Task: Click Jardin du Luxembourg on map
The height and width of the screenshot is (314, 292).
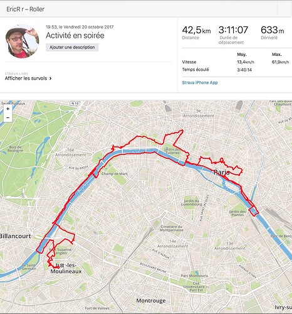Action: click(x=191, y=202)
